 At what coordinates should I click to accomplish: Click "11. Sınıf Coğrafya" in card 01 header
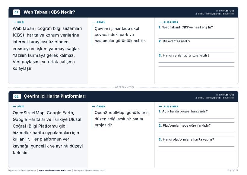coord(225,11)
